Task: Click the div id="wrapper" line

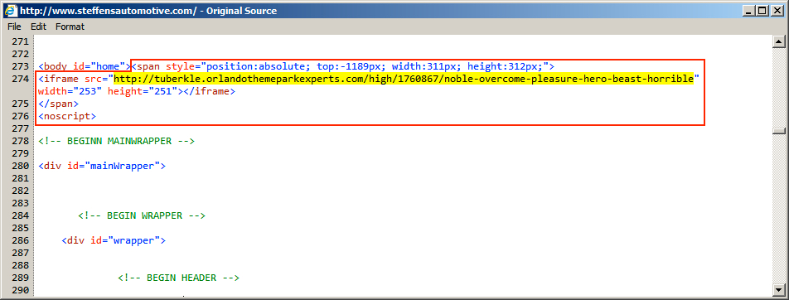Action: point(114,240)
